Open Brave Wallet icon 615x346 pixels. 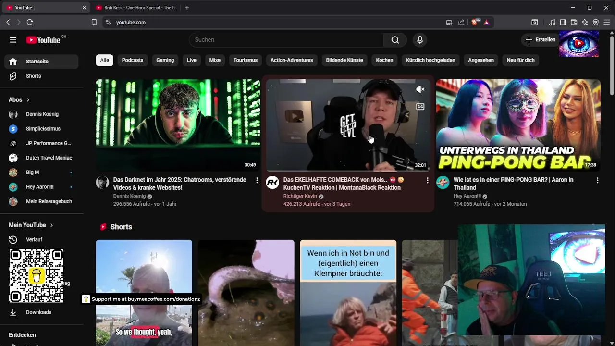click(574, 22)
